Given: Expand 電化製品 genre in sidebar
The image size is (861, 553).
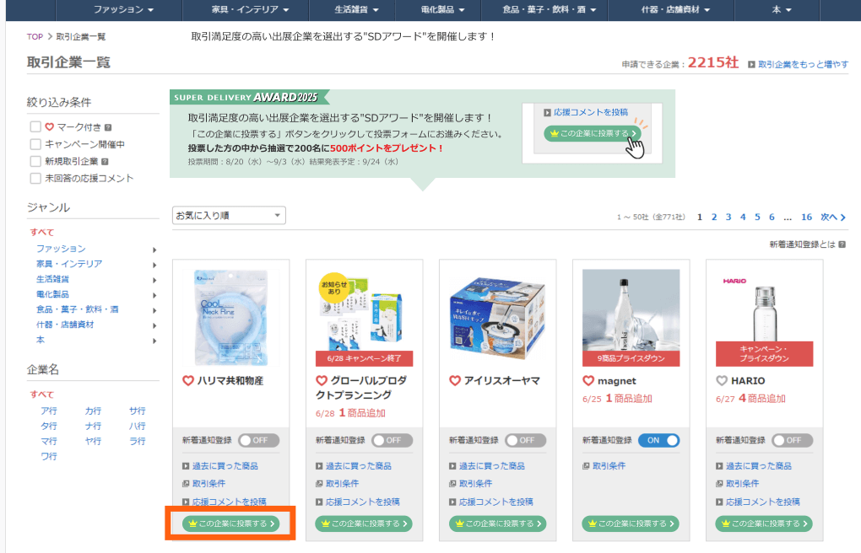Looking at the screenshot, I should click(x=154, y=296).
